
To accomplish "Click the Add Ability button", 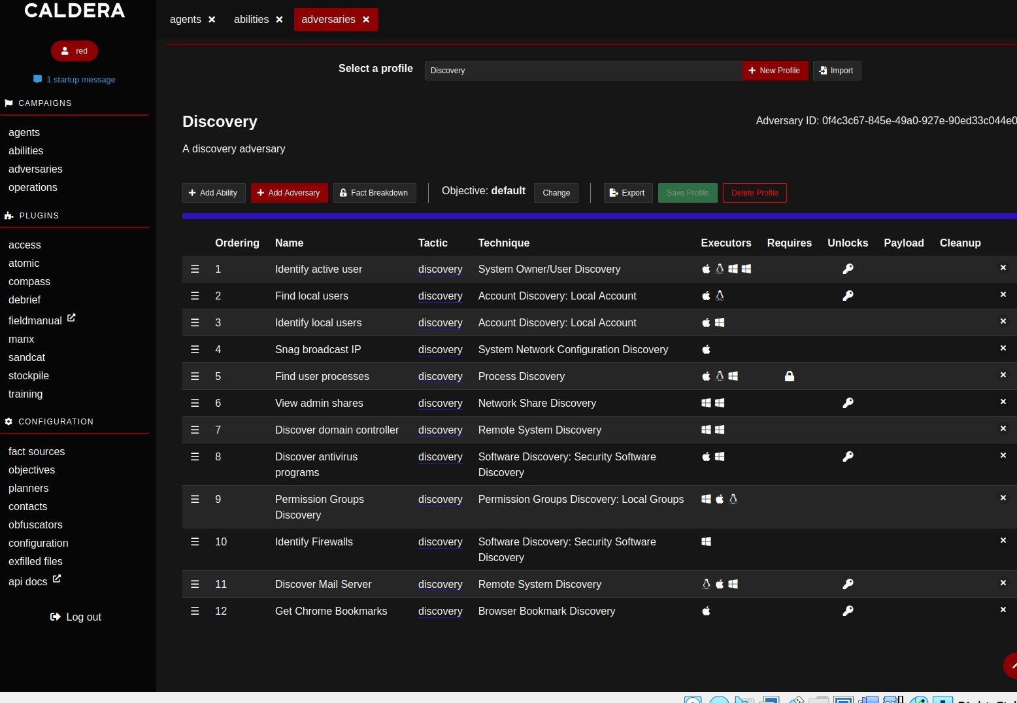I will [x=214, y=193].
